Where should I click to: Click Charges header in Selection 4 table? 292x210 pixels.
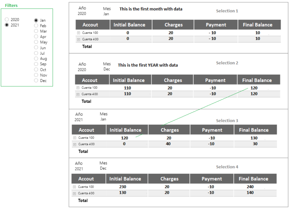point(169,179)
